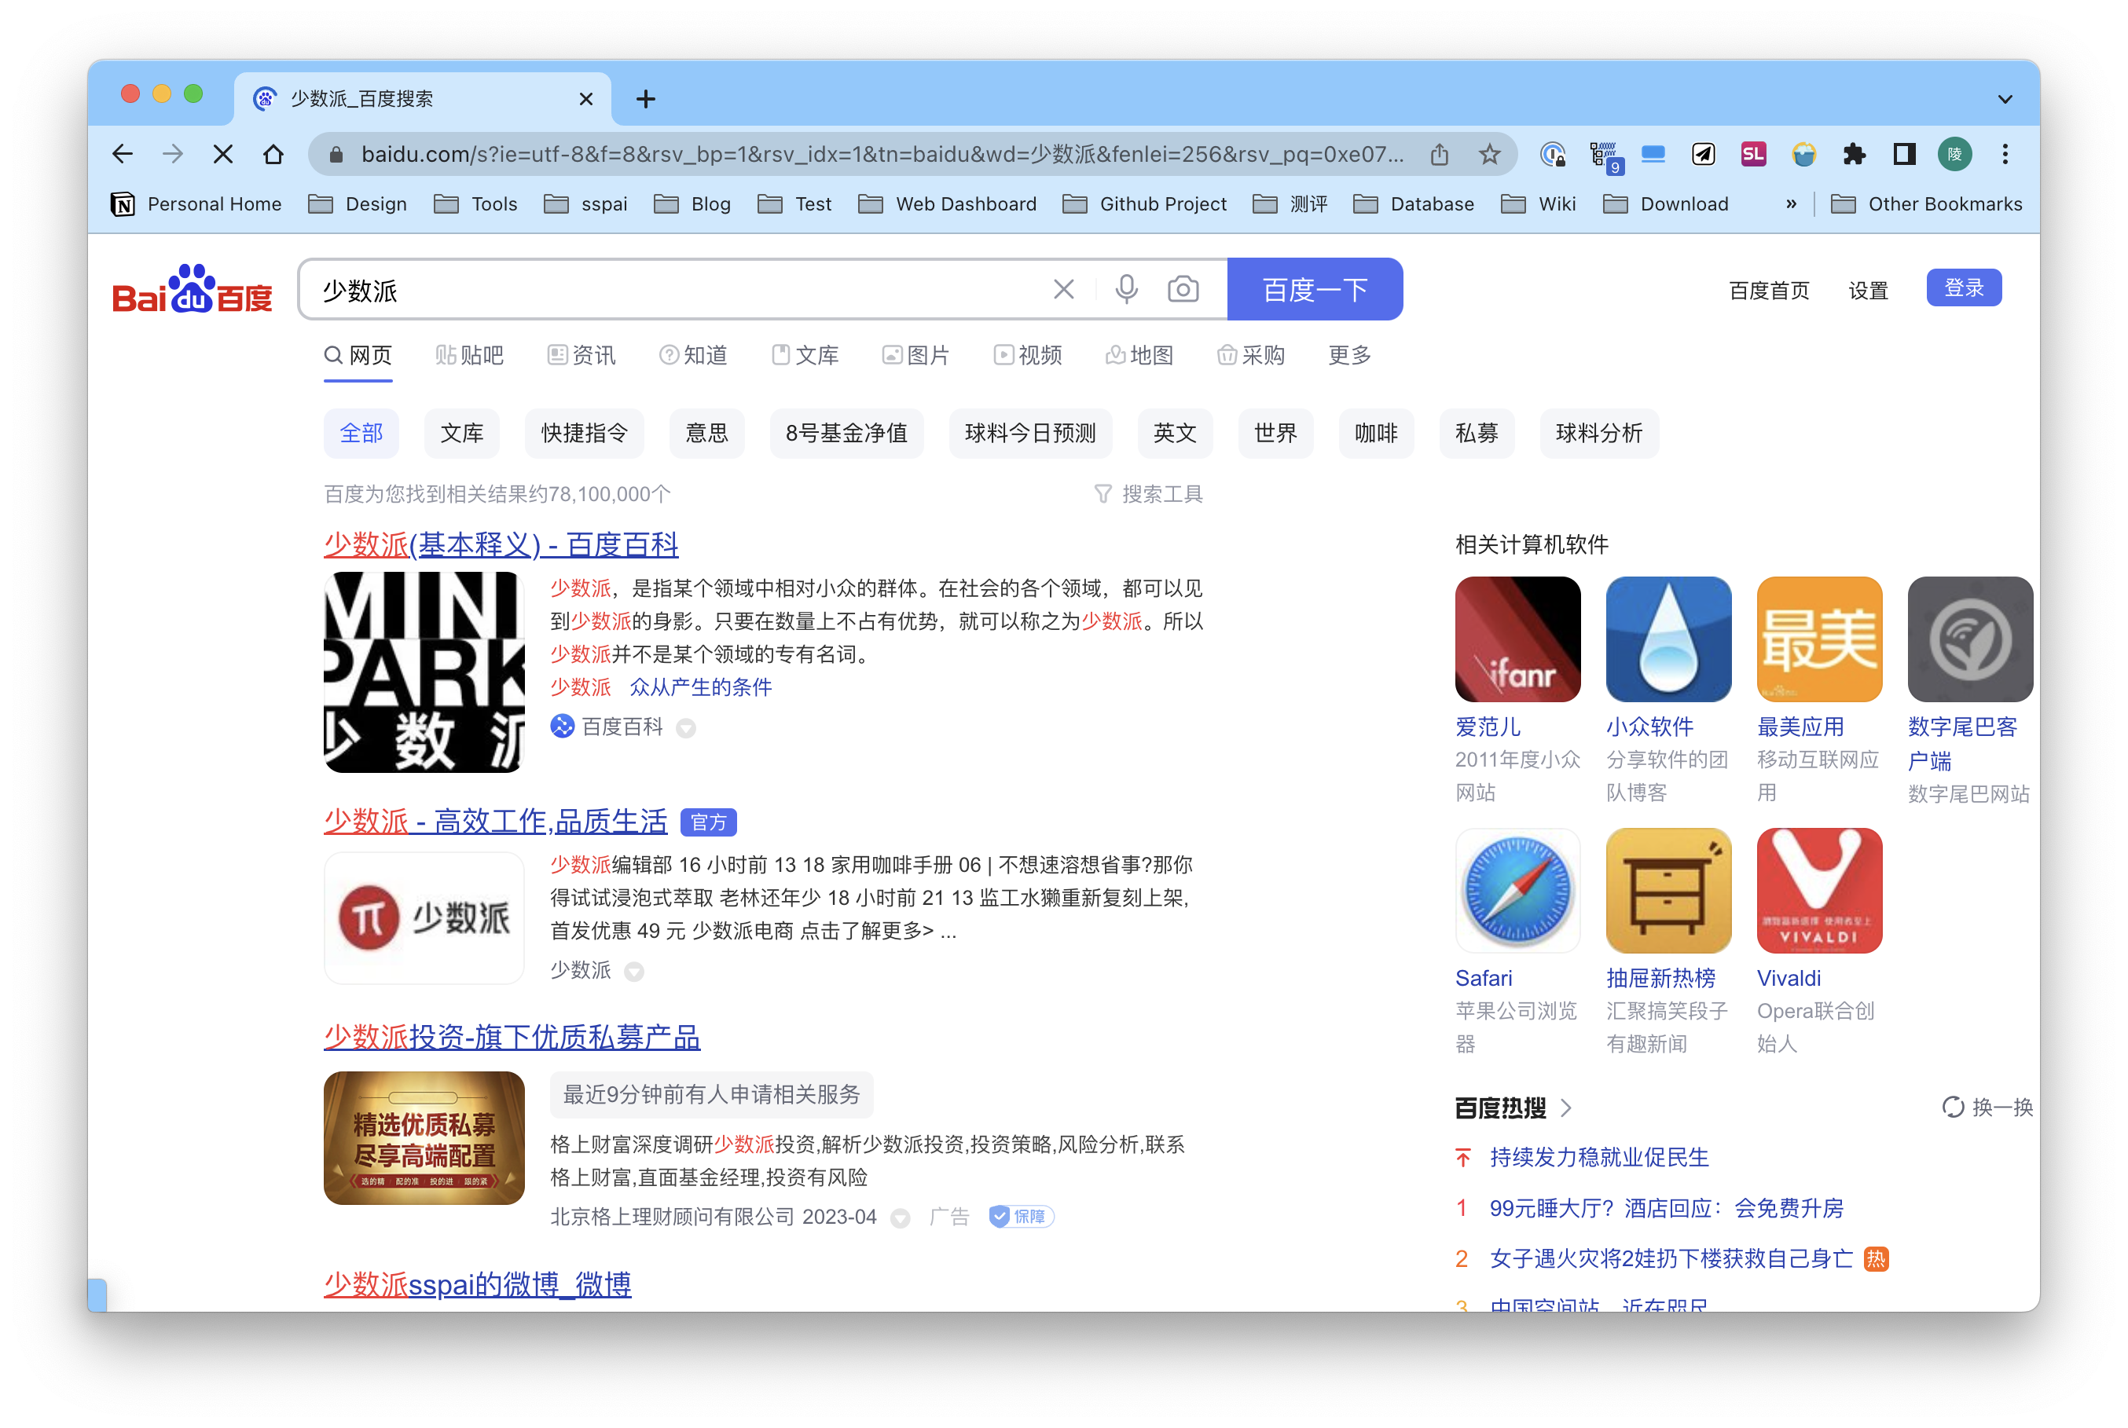Stop page loading with X button
2128x1428 pixels.
pos(223,155)
